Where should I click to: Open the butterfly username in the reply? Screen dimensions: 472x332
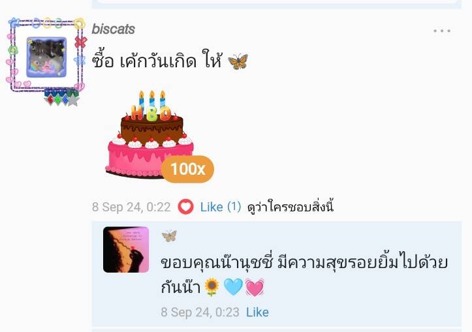[x=169, y=236]
